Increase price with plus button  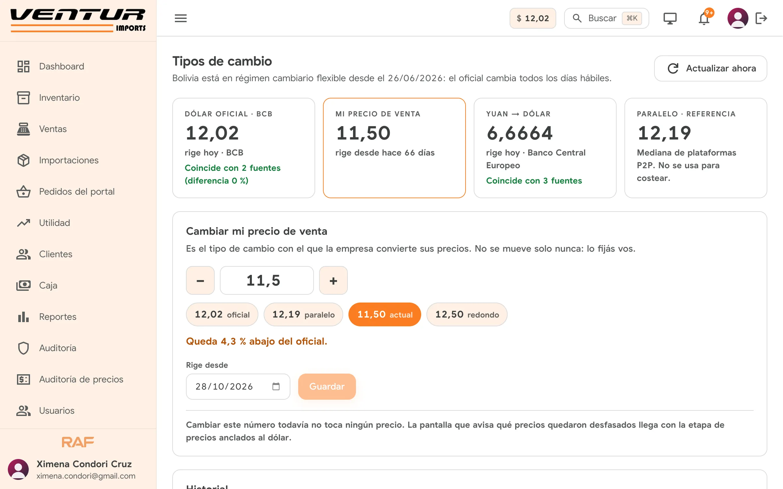coord(333,281)
